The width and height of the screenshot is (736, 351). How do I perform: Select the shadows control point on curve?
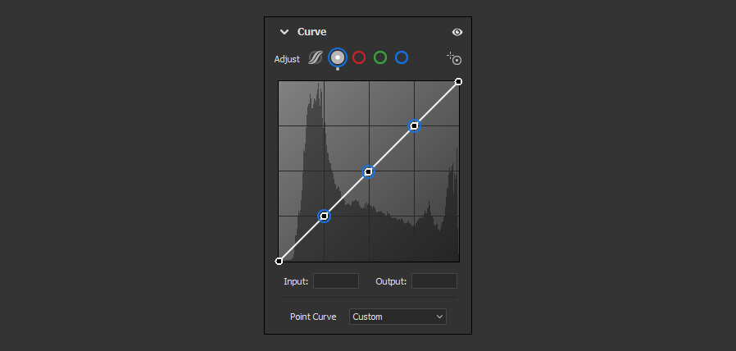tap(324, 217)
